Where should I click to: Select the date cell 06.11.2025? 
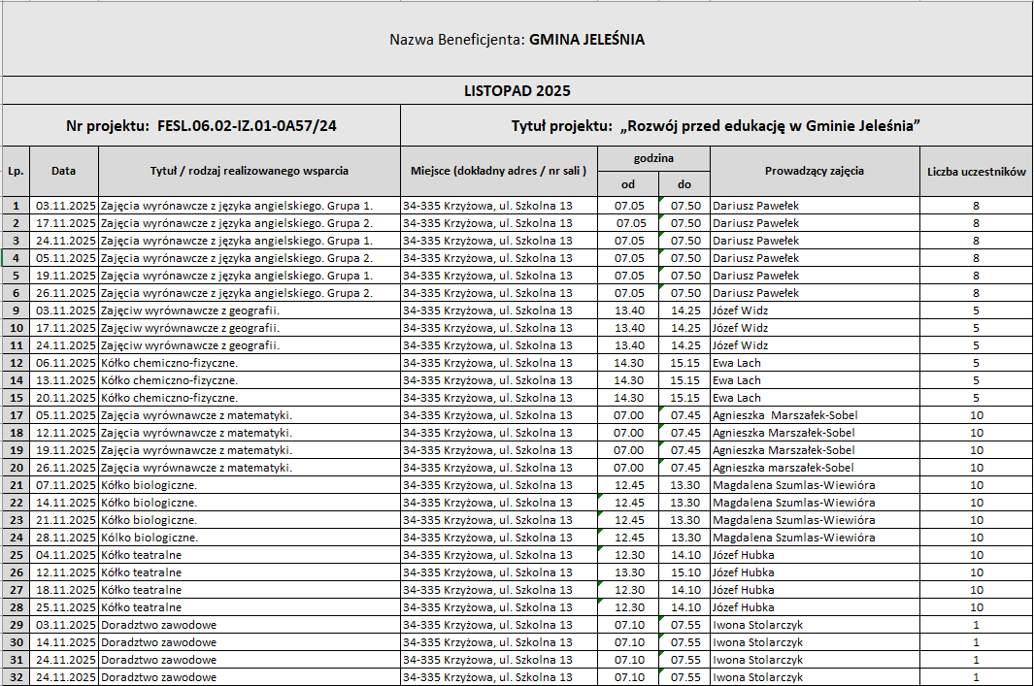64,363
